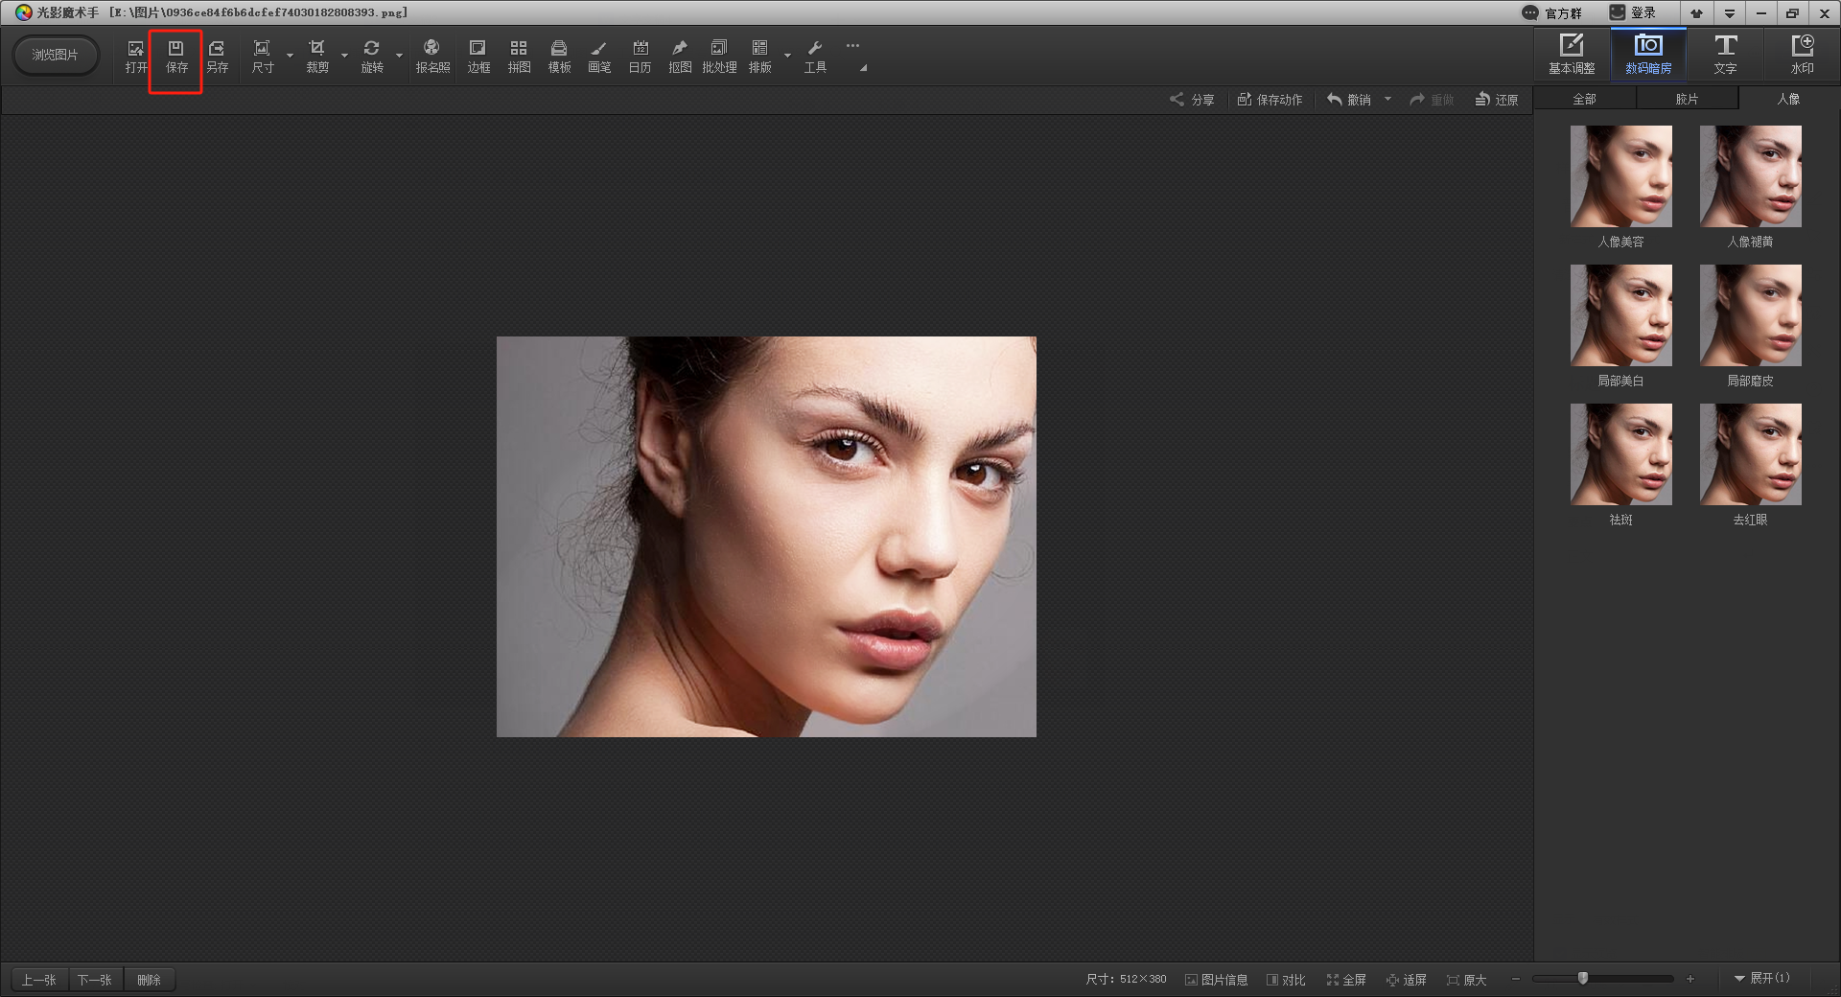Screen dimensions: 1841x997
Task: View at original size with 原大
Action: pyautogui.click(x=1467, y=980)
